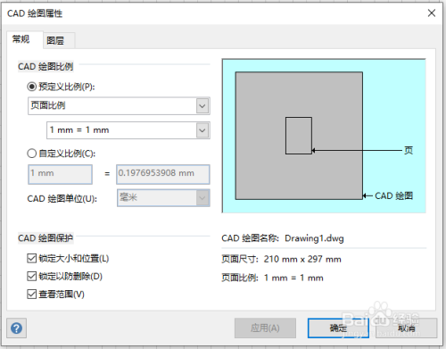Click the CAD 绘图 label in the preview

[394, 195]
